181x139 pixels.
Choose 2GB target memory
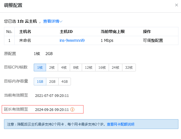pos(52,82)
